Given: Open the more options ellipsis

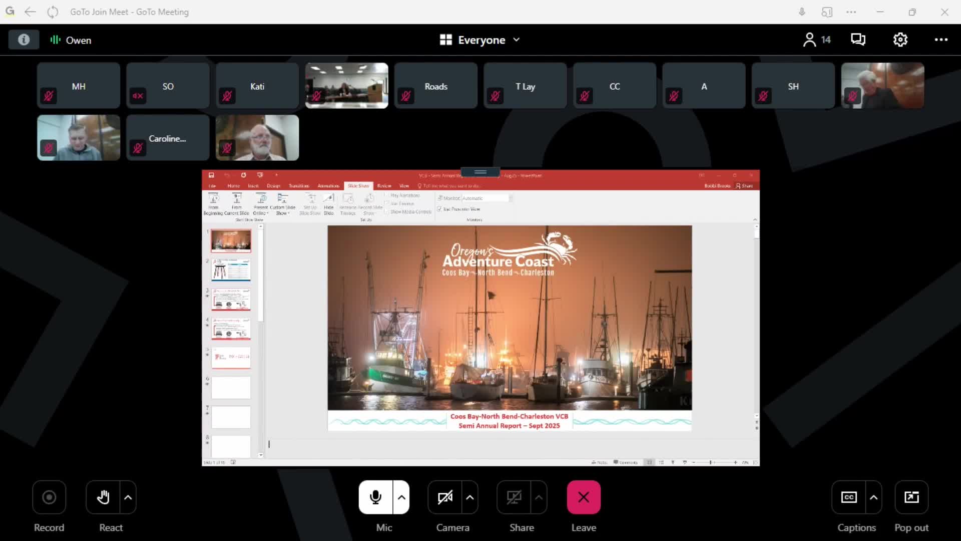Looking at the screenshot, I should coord(941,40).
